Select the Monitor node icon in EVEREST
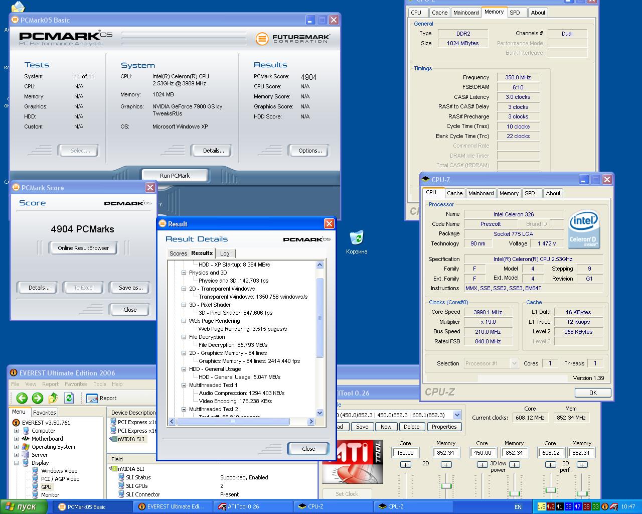Screen dimensions: 642x514 pyautogui.click(x=35, y=495)
